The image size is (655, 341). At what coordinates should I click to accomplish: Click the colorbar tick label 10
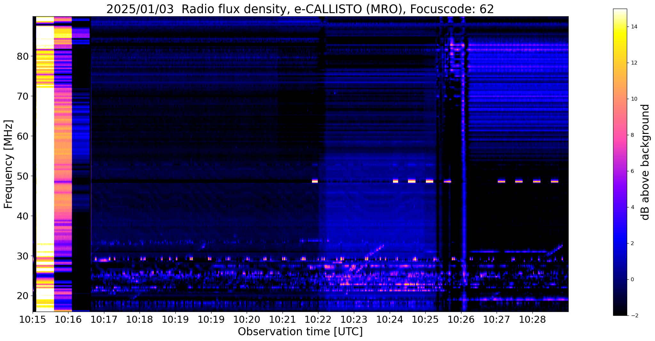[634, 99]
